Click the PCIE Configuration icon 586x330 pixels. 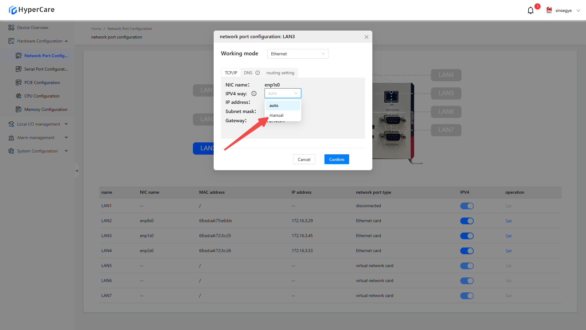click(x=19, y=82)
